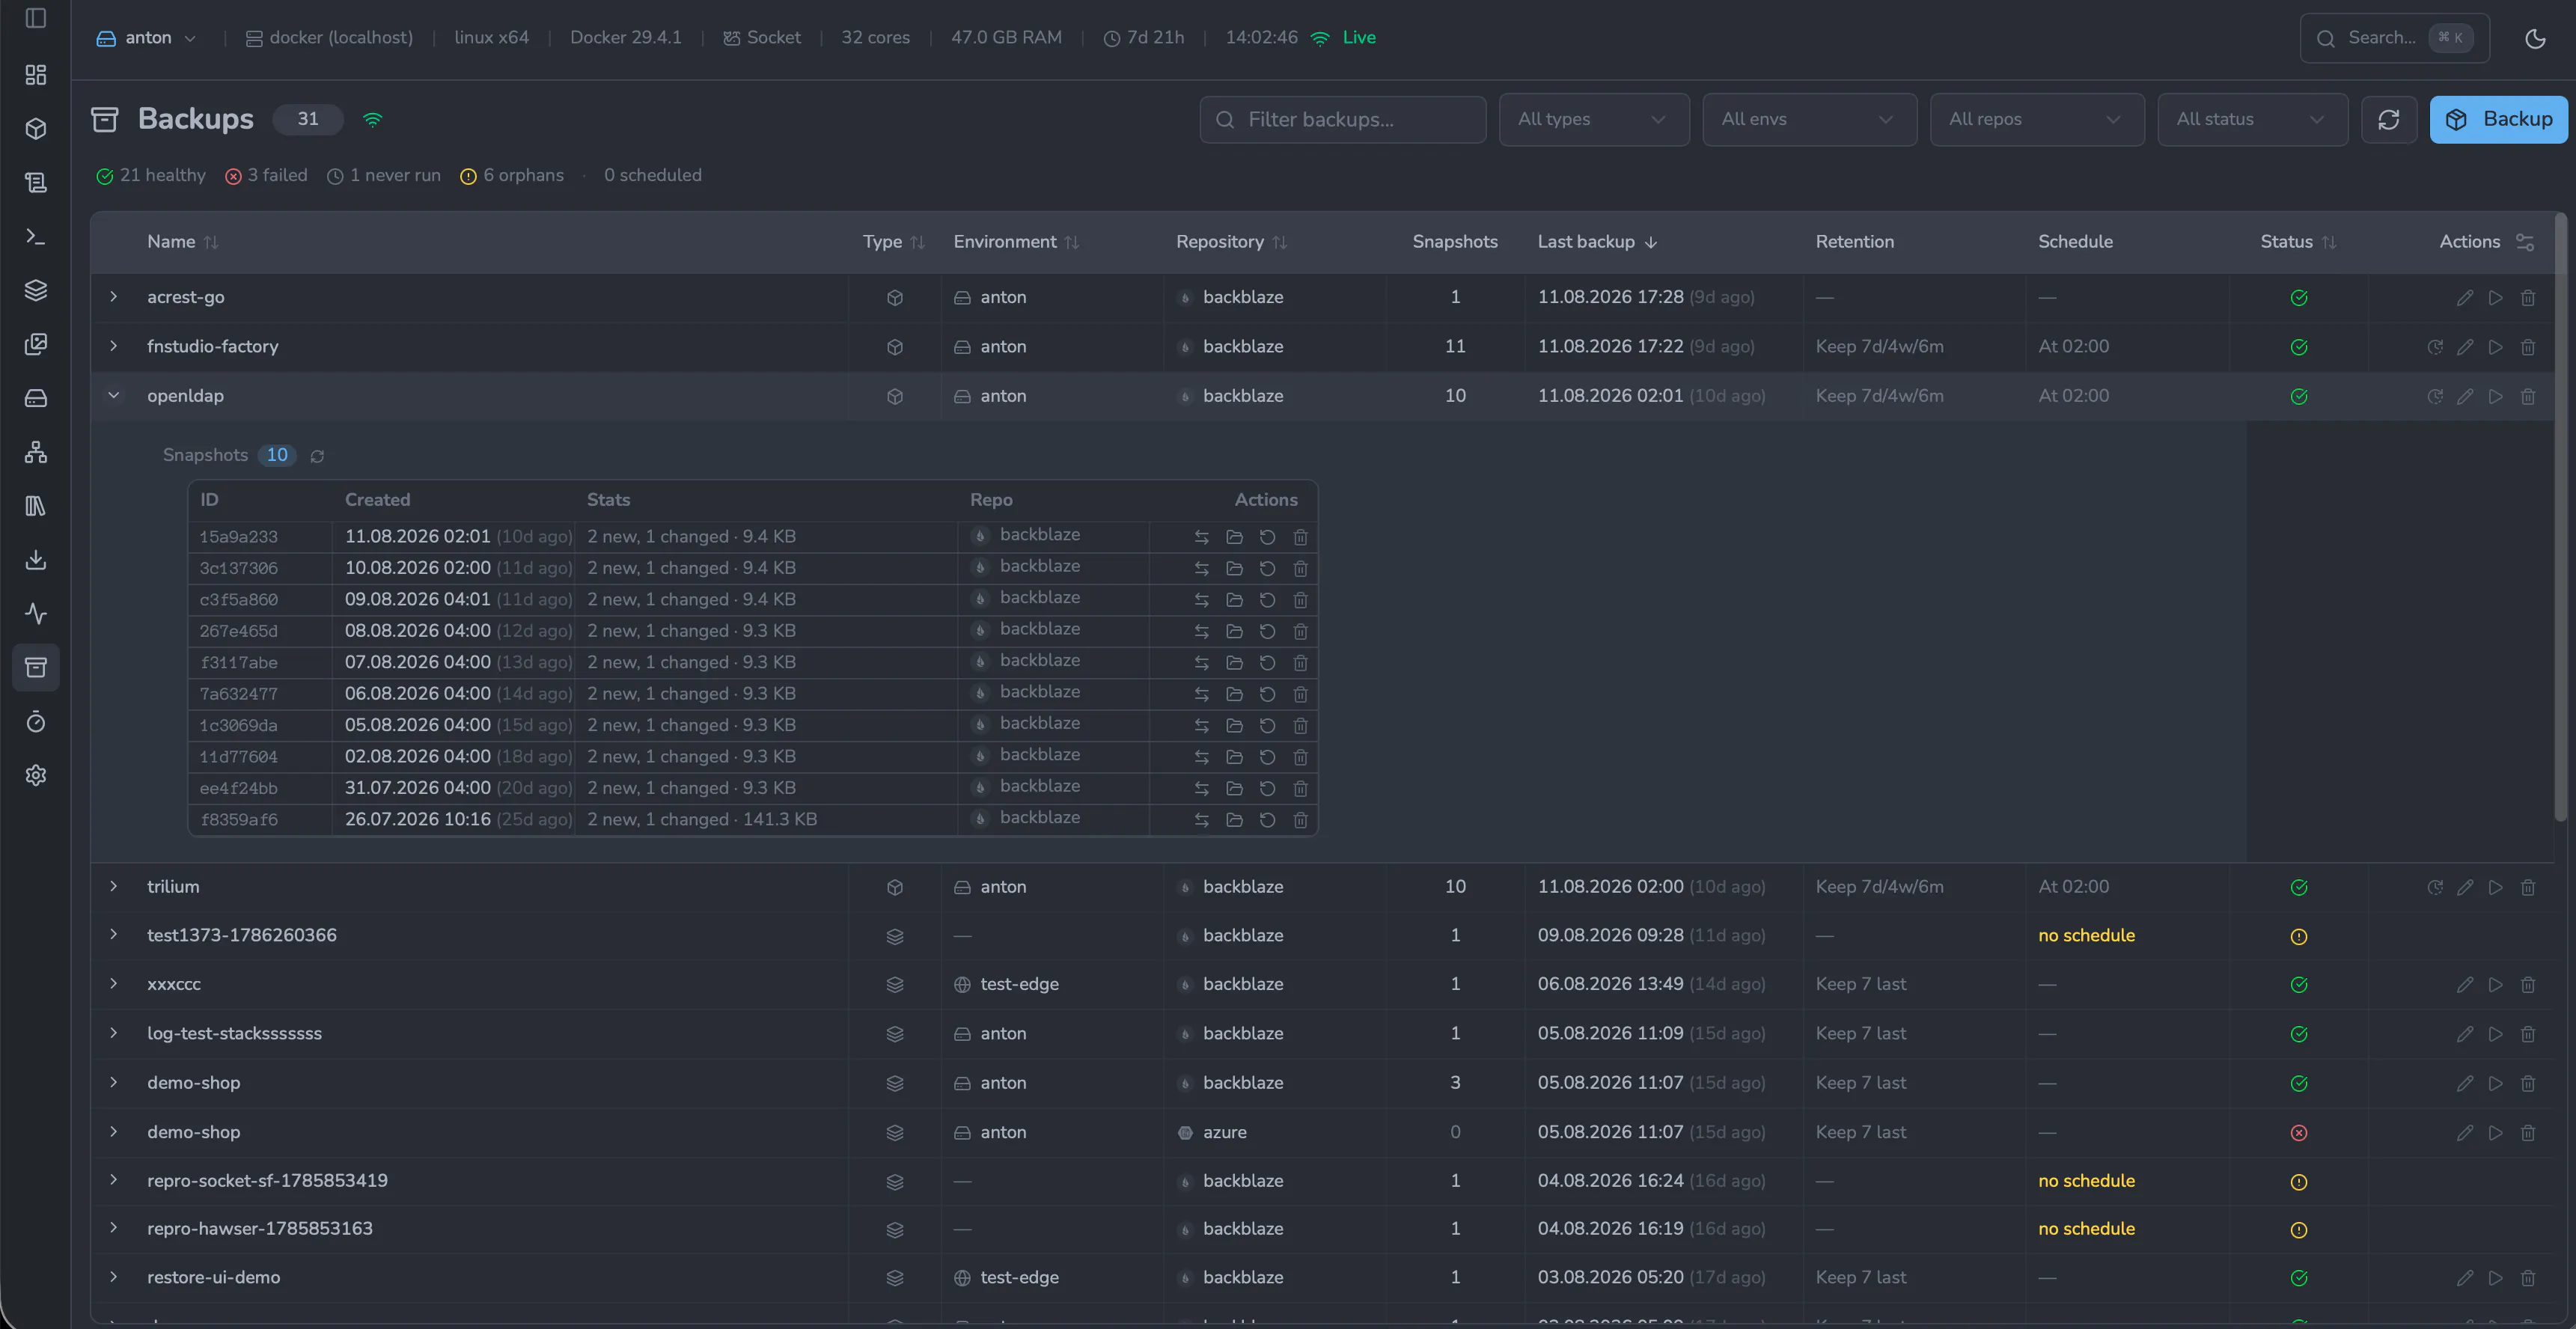Sort by the Type column
This screenshot has width=2576, height=1329.
pyautogui.click(x=893, y=242)
